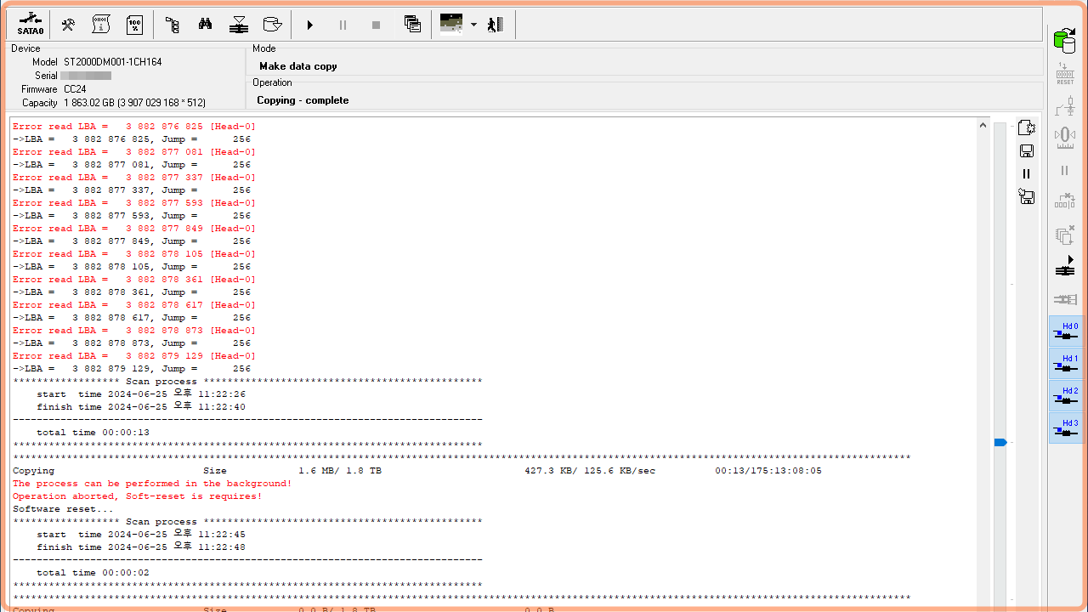Image resolution: width=1088 pixels, height=612 pixels.
Task: Toggle head Hd 3
Action: (x=1066, y=428)
